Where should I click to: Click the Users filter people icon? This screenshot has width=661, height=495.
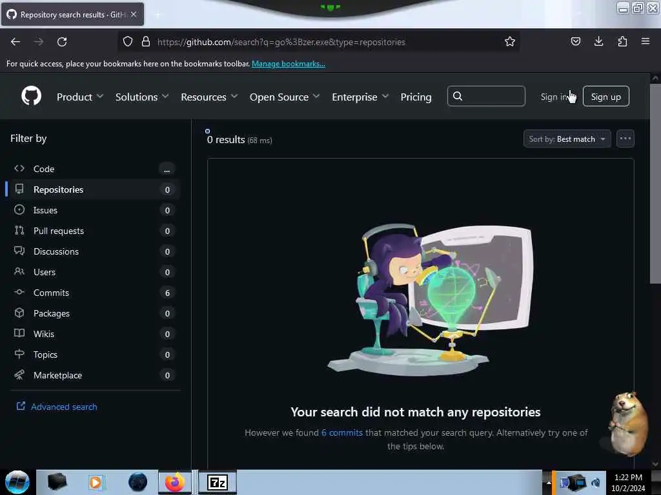(19, 271)
